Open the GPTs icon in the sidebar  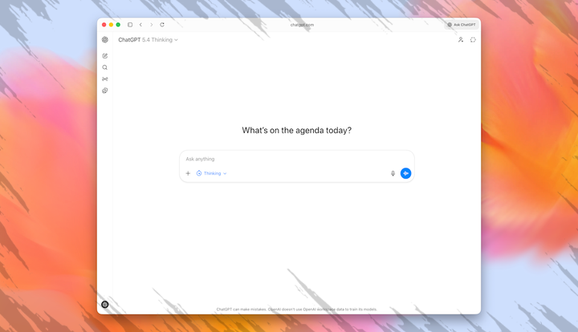tap(105, 91)
